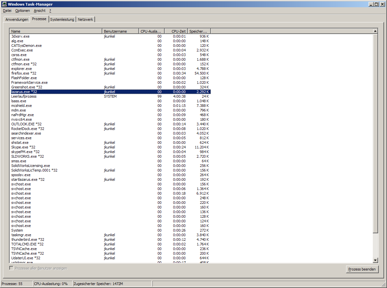Select the firefox.exe *32 process
The image size is (387, 288).
24,73
